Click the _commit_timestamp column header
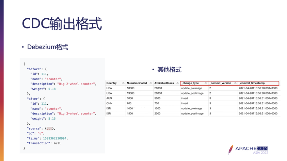Screen dimensions: 287x161 (252, 83)
